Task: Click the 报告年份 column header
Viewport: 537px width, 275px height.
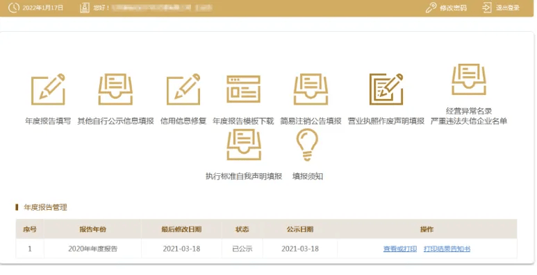Action: coord(93,229)
